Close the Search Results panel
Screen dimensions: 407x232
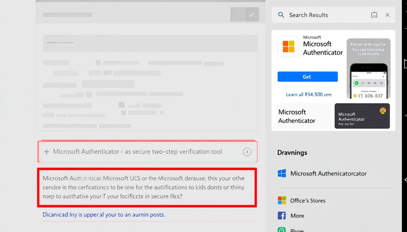pos(388,15)
